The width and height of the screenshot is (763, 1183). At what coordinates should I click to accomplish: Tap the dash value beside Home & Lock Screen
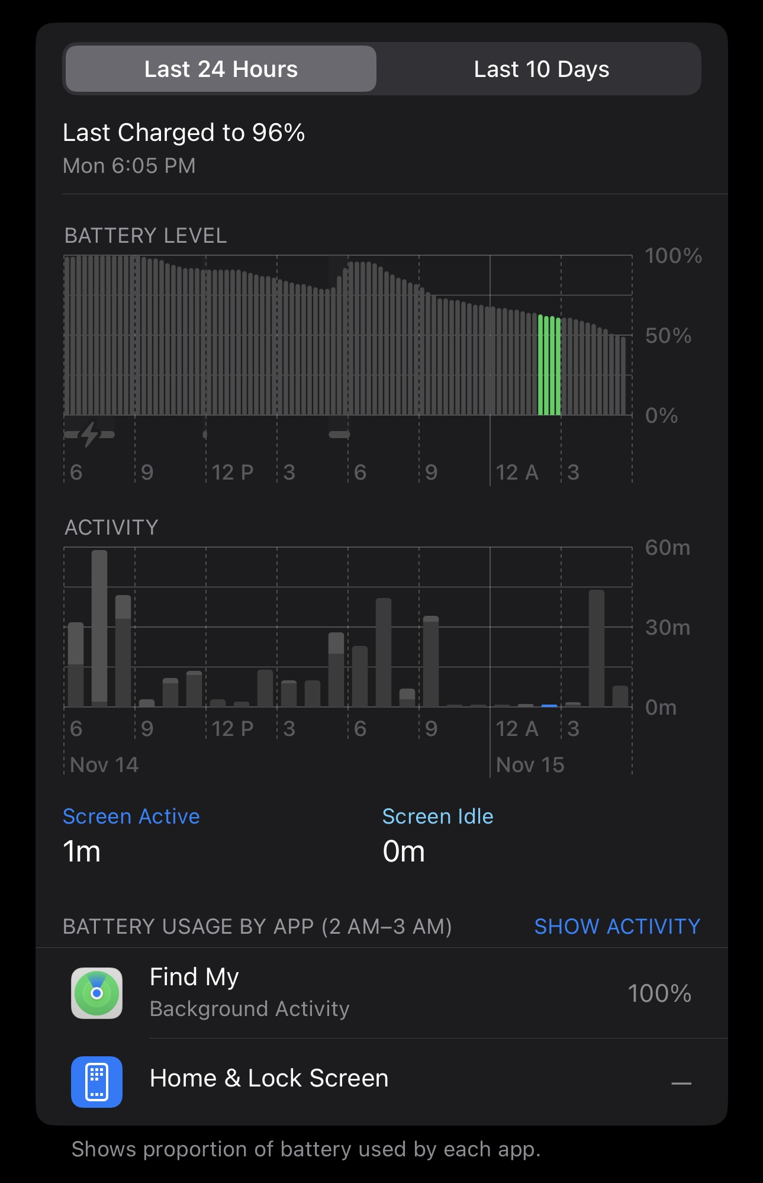pyautogui.click(x=681, y=1083)
